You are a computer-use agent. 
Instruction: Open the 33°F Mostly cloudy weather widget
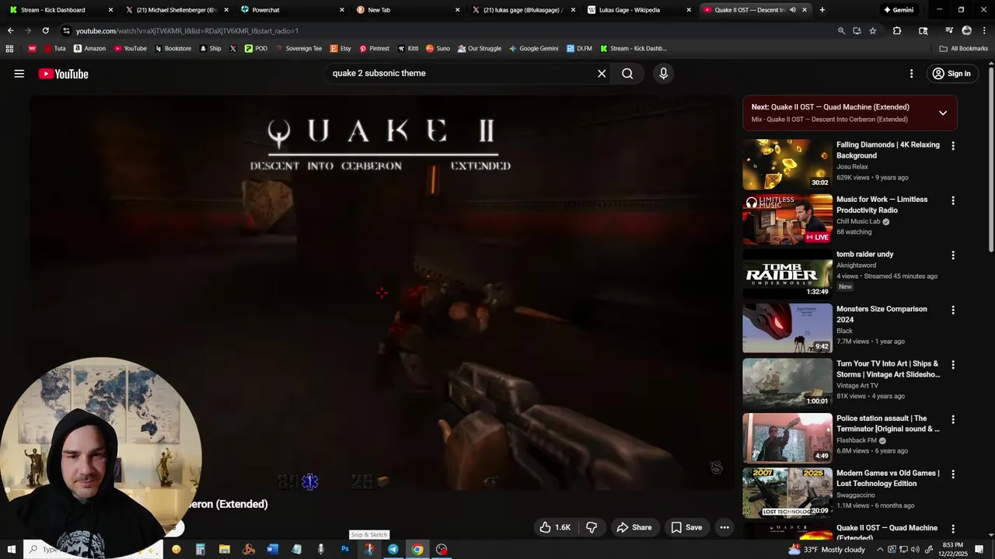coord(827,549)
